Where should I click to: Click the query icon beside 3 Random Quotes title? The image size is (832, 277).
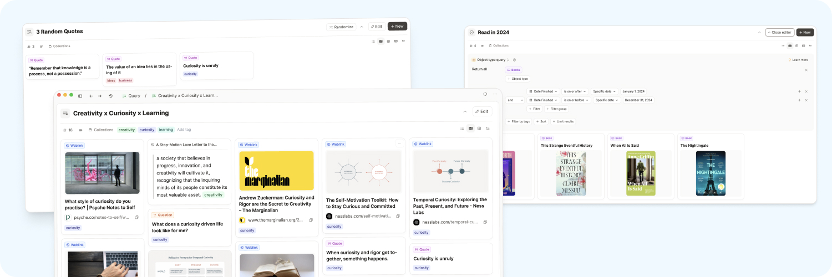coord(29,32)
